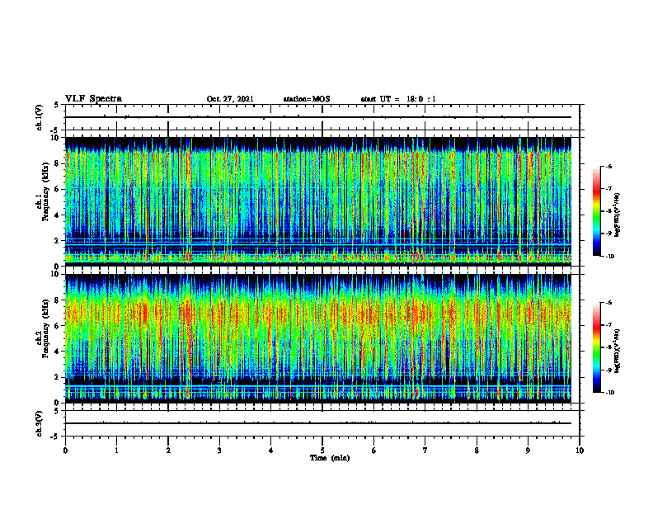Screen dimensions: 653x505
Task: Click the 'ch.3(V)' axis label at bottom
Action: coord(40,423)
